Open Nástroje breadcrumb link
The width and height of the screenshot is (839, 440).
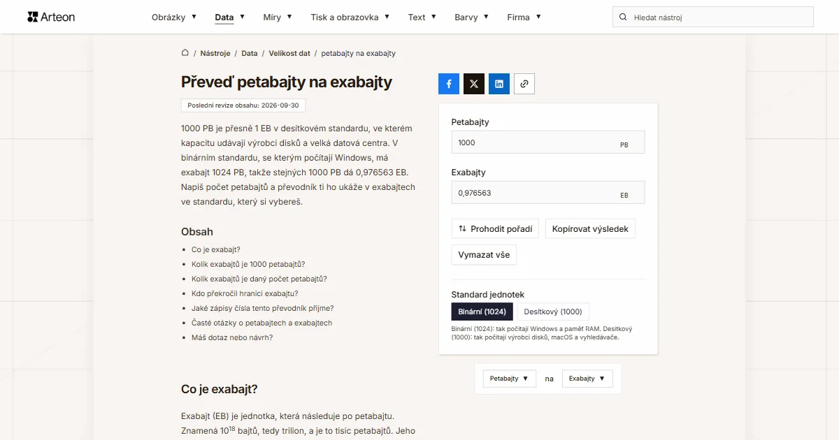[215, 53]
